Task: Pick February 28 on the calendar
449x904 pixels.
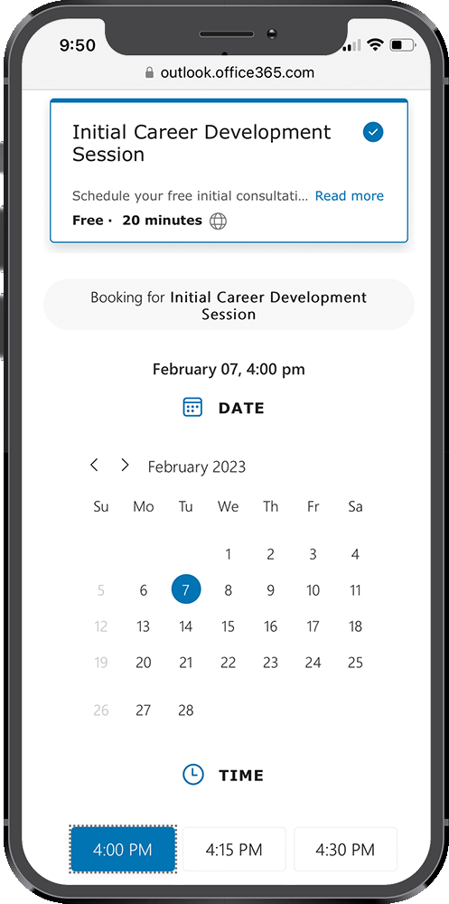Action: coord(185,710)
